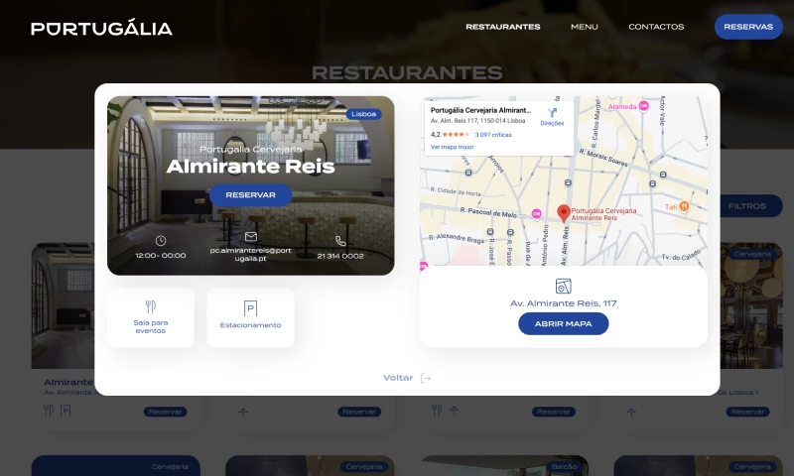Click the Sala para eventos cutlery icon
The image size is (794, 476).
[151, 306]
